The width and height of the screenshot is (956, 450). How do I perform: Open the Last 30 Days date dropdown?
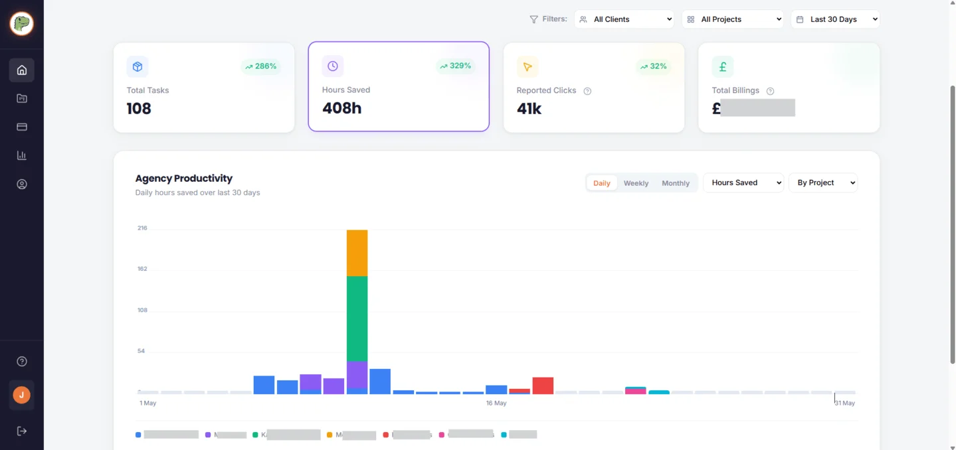pos(836,19)
